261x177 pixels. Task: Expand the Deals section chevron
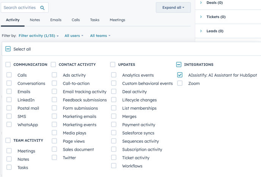201,3
